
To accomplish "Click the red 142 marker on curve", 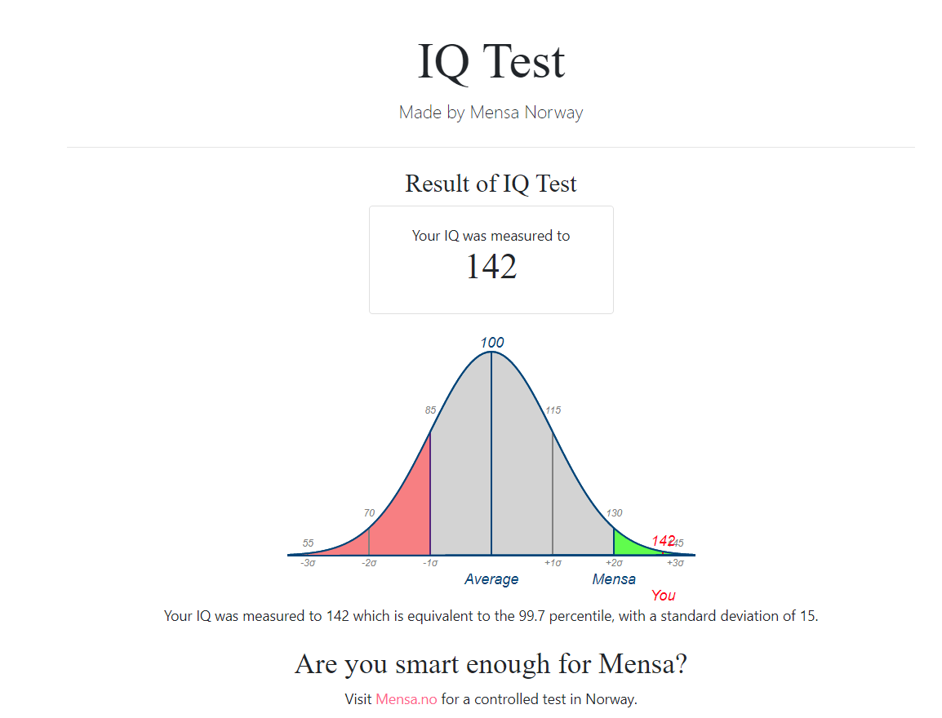I will (662, 541).
